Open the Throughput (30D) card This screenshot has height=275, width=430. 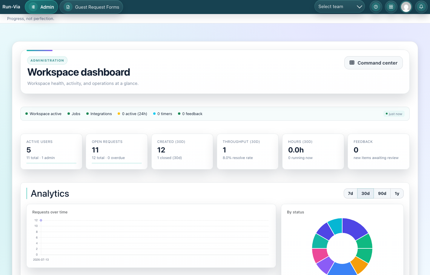[248, 152]
